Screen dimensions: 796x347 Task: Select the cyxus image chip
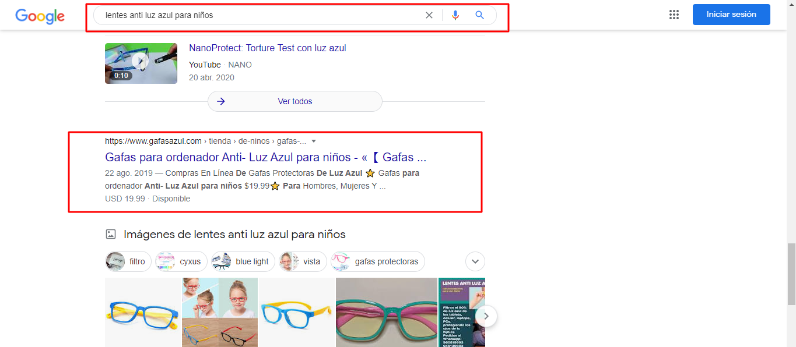click(181, 261)
